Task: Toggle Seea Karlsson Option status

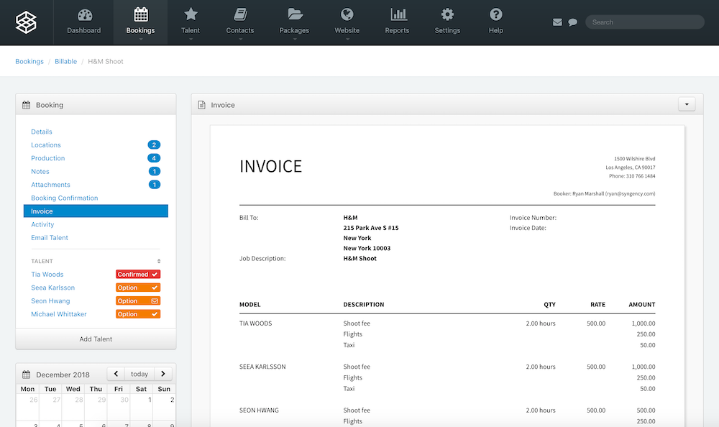Action: (x=138, y=288)
